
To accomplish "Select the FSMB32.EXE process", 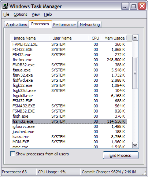I will [x=70, y=111].
